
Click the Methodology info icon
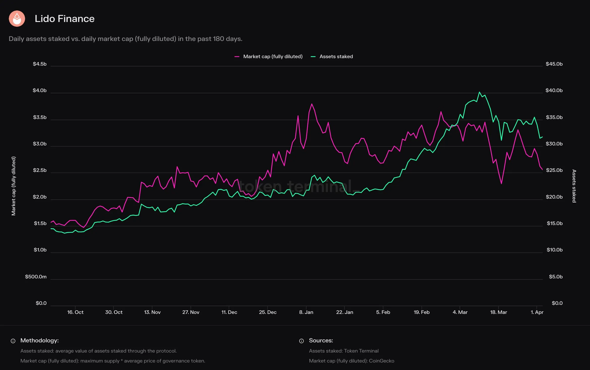(13, 341)
